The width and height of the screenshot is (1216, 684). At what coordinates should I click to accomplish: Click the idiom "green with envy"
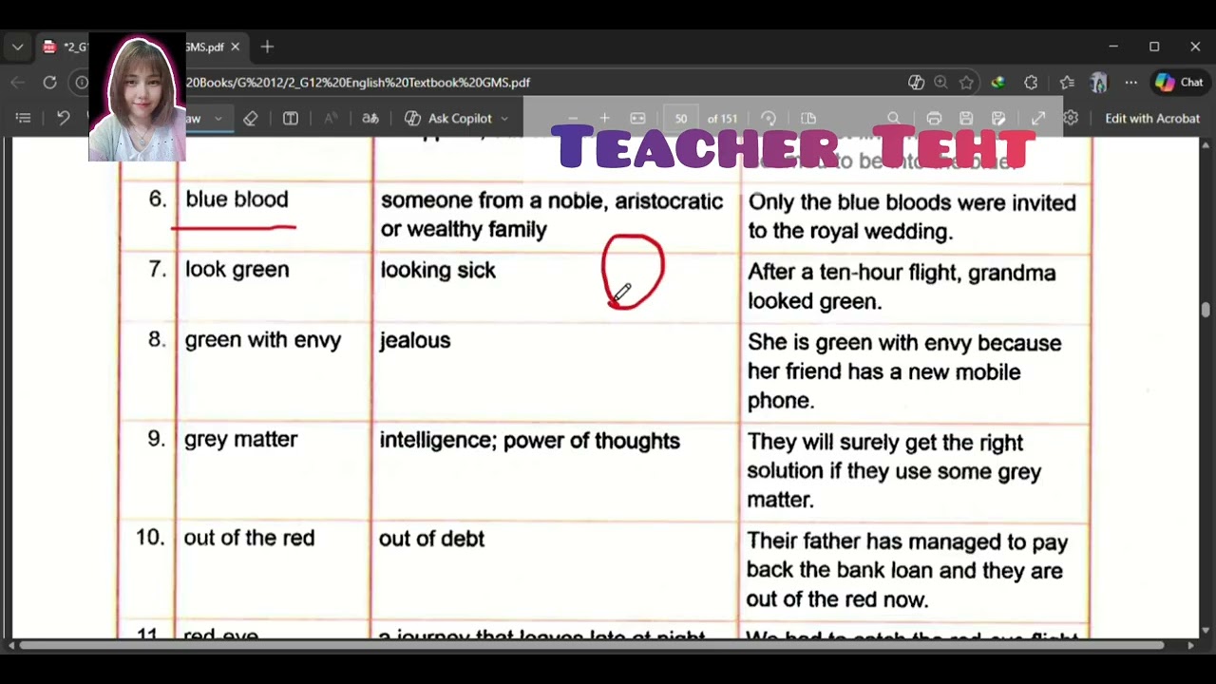click(x=263, y=340)
